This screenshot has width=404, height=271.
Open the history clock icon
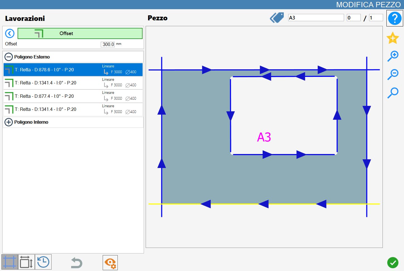(43, 262)
